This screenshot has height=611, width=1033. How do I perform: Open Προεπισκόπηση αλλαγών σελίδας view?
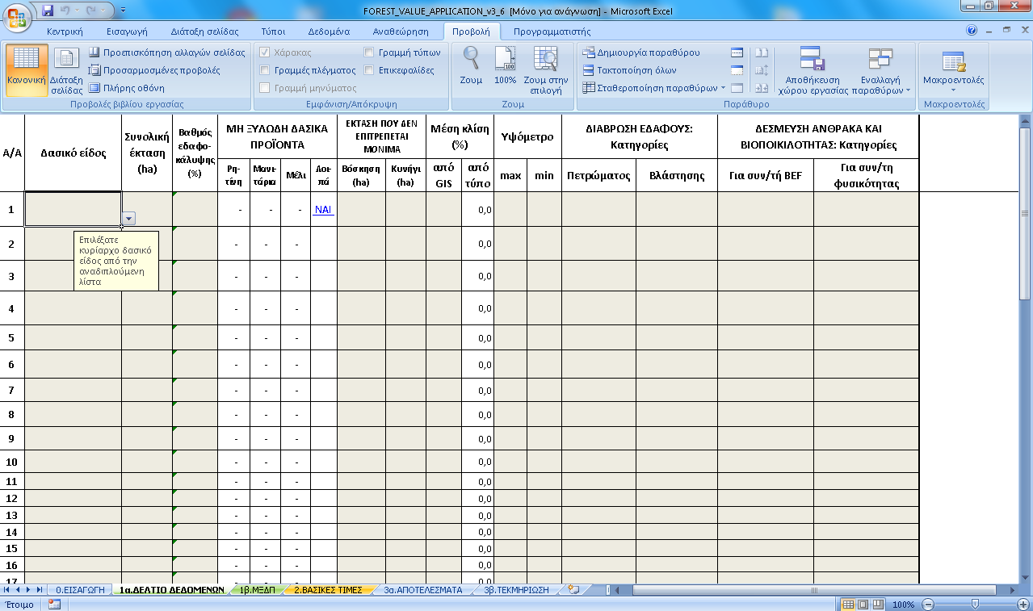pos(166,52)
